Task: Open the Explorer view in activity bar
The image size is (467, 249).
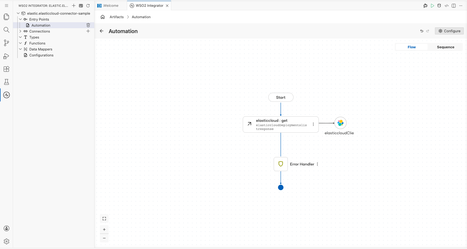Action: 7,17
